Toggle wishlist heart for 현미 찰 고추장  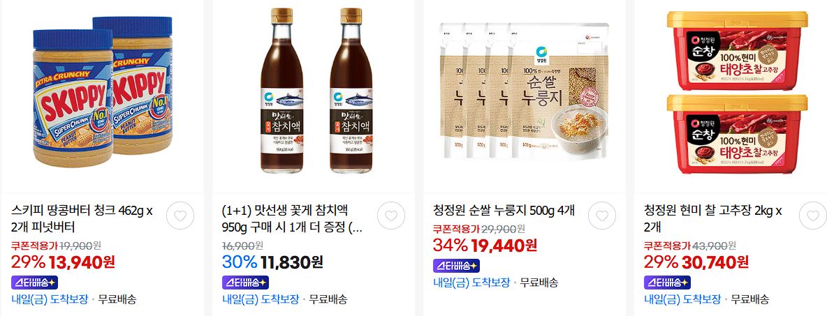click(813, 216)
